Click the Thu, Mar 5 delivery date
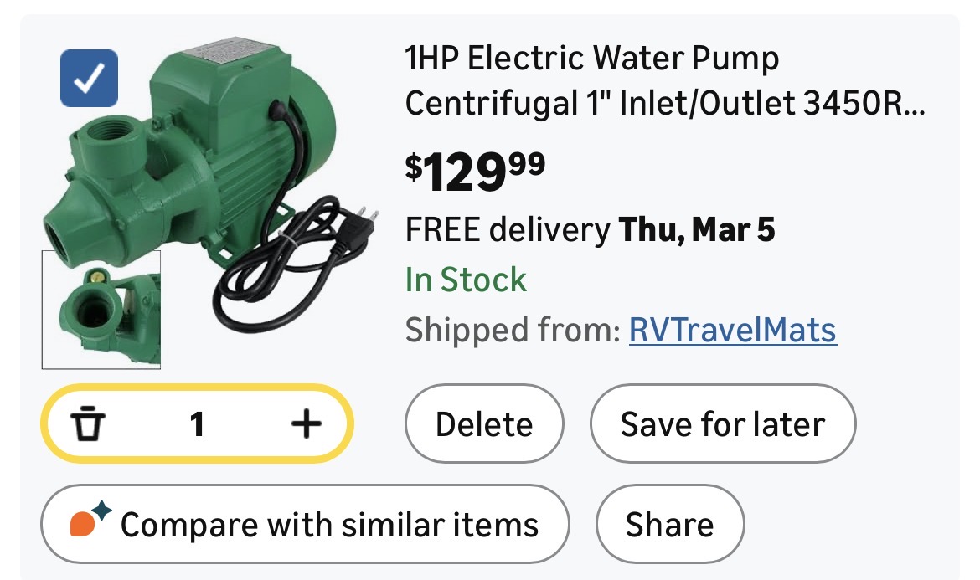980x580 pixels. 697,229
